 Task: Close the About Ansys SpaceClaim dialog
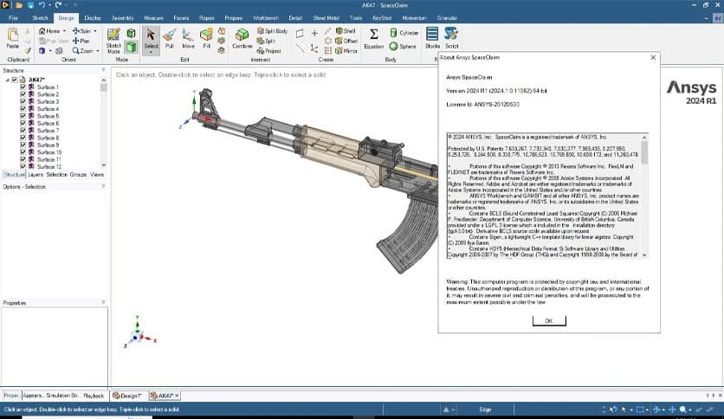click(653, 57)
